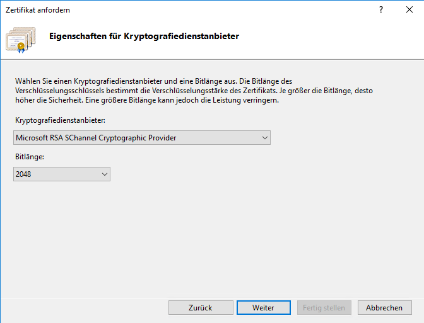The image size is (424, 323).
Task: Expand the Kryptografiedienstanbieter dropdown arrow
Action: pos(264,137)
